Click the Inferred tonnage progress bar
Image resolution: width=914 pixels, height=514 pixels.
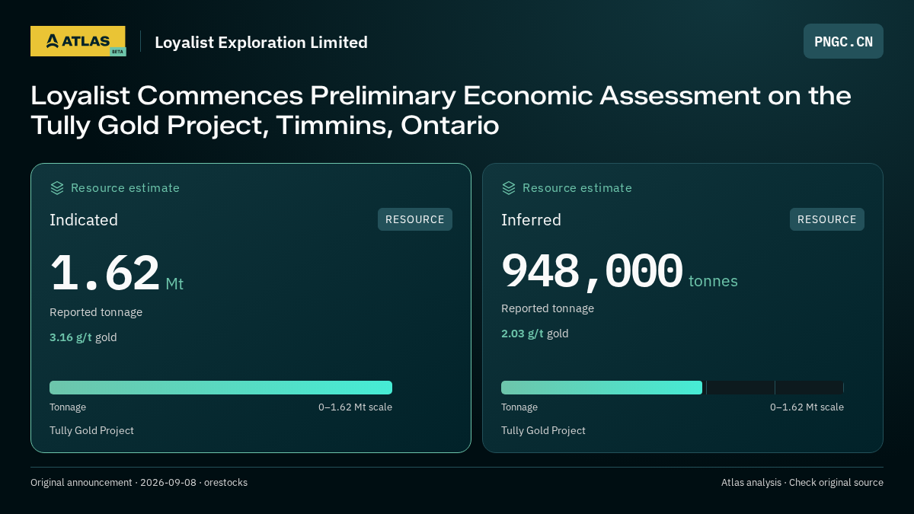673,388
